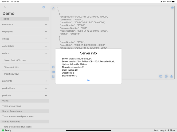Click 'Uptime: 08m 42s 996ms' line

tap(74, 64)
